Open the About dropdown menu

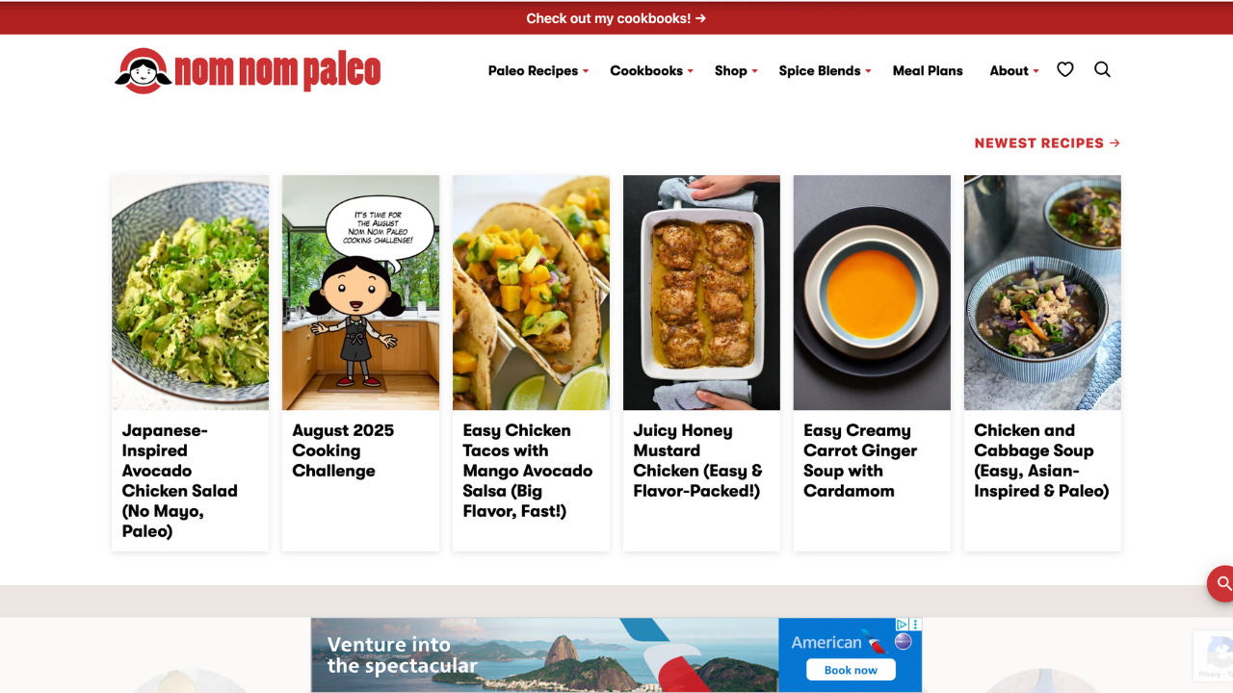click(x=1014, y=70)
